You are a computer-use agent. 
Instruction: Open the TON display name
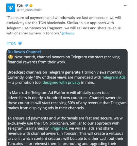point(20,6)
